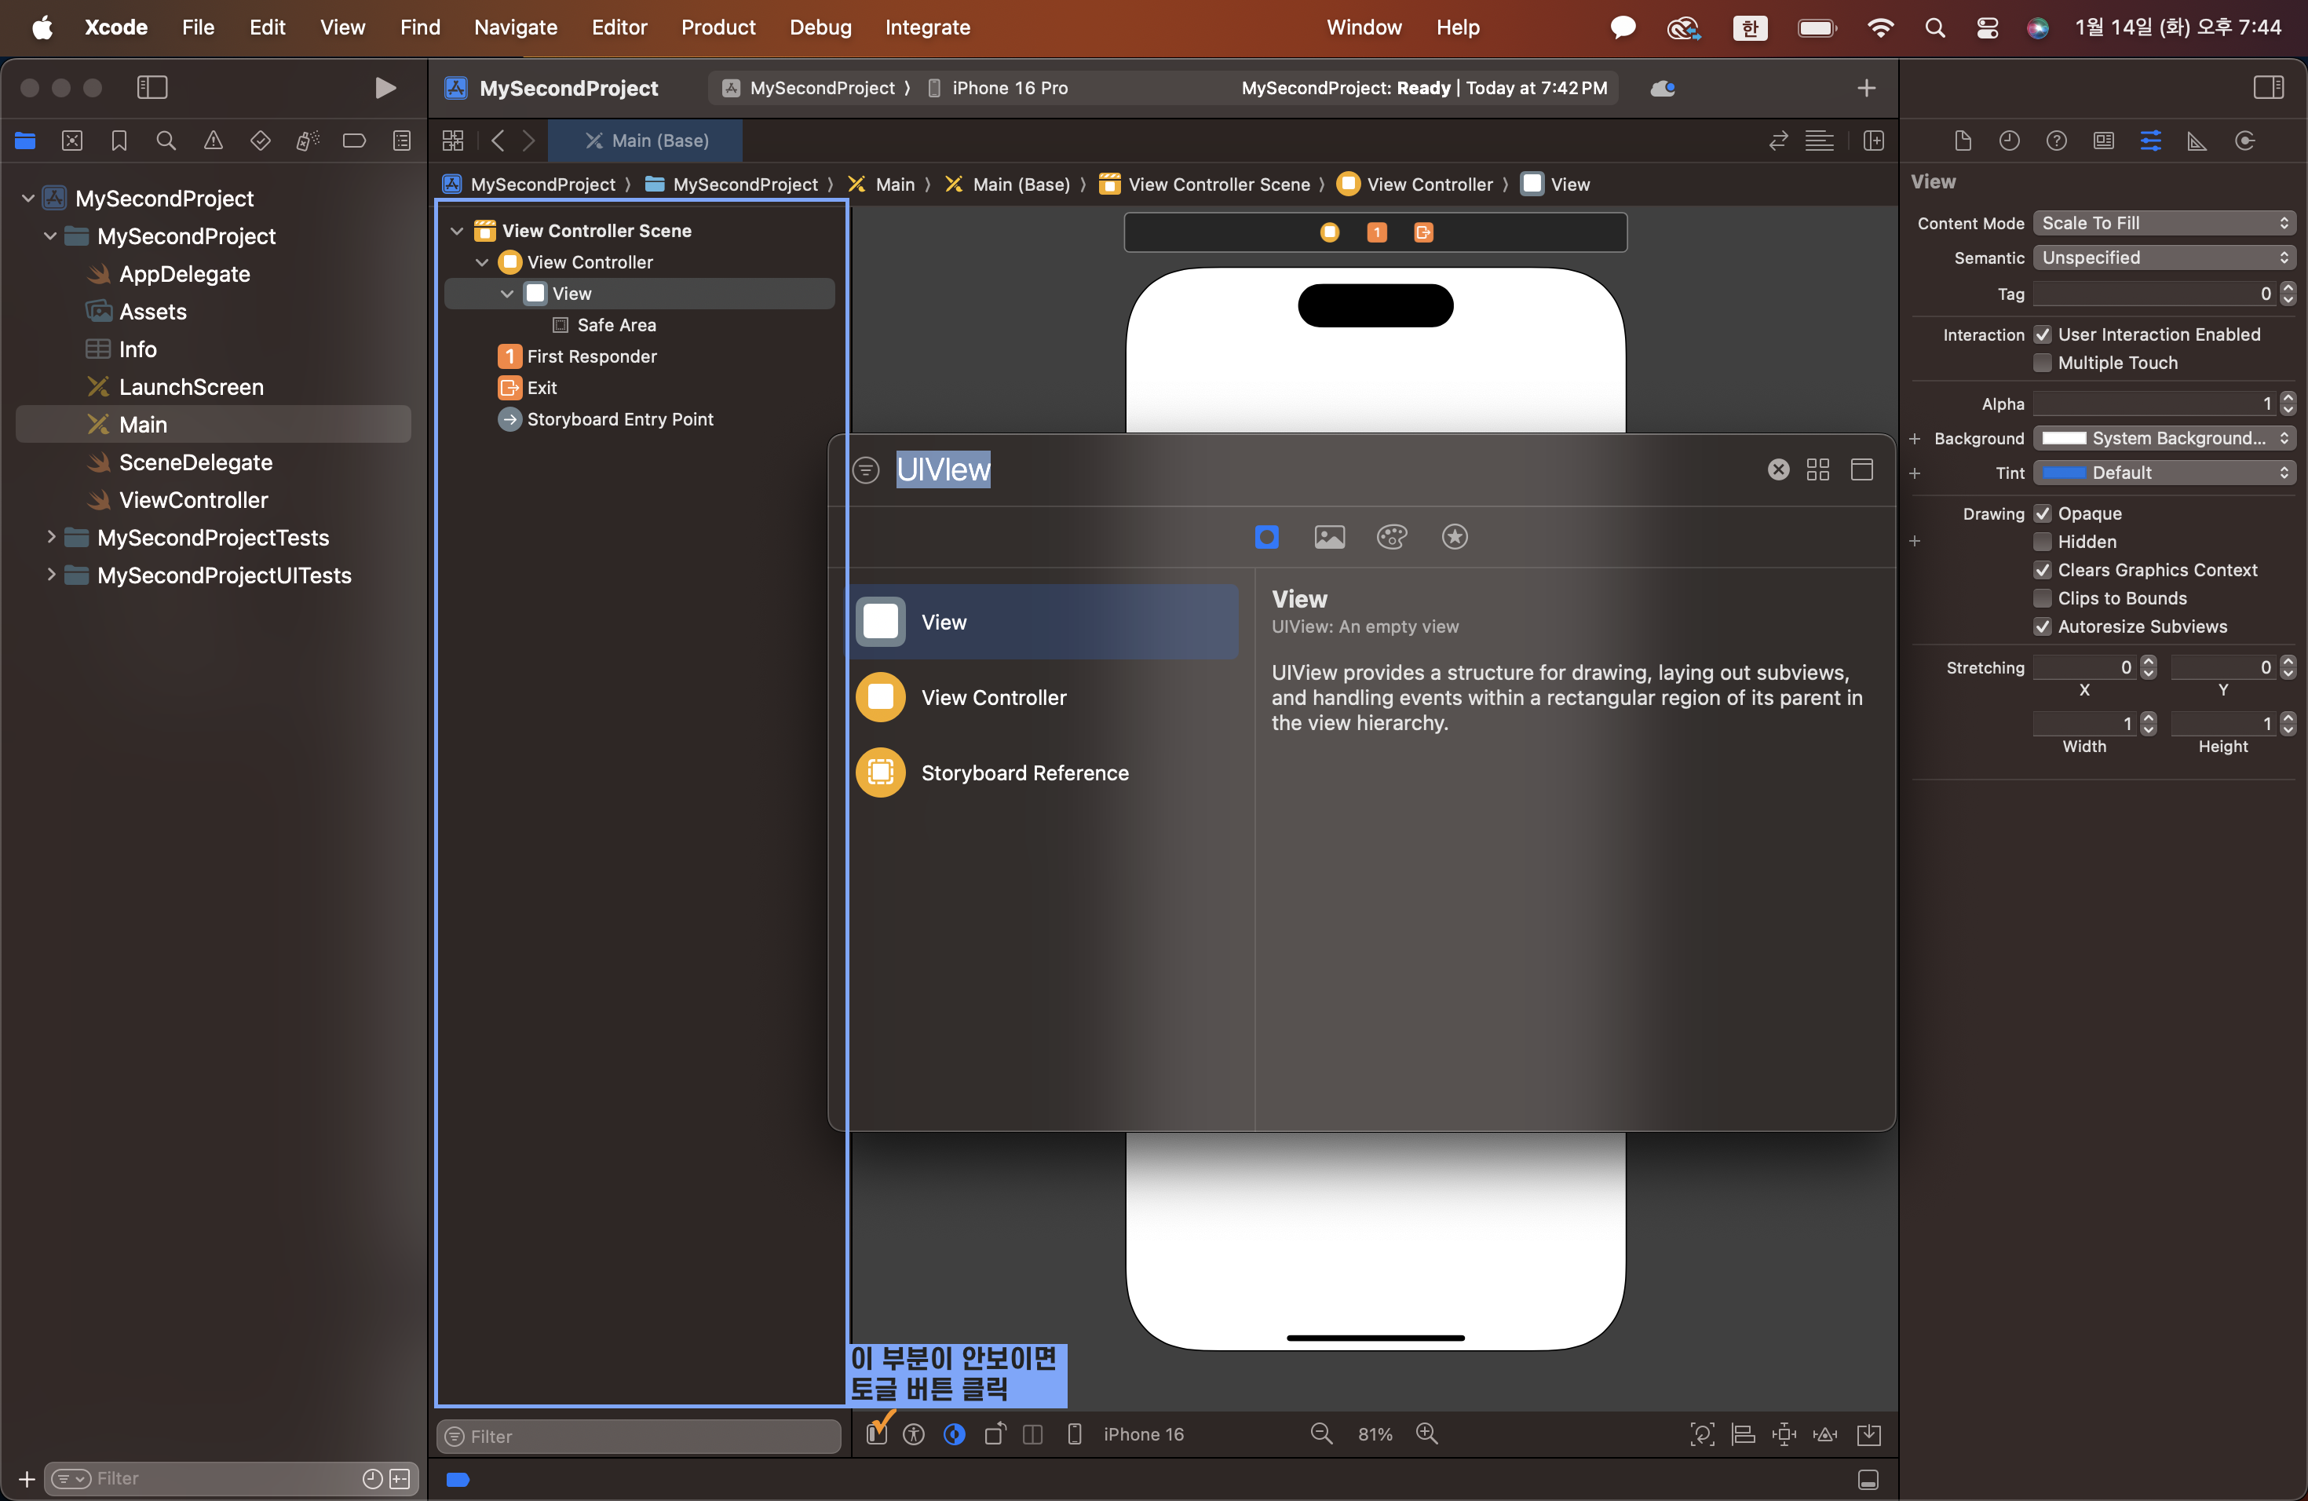
Task: Show the Identity inspector
Action: point(2102,141)
